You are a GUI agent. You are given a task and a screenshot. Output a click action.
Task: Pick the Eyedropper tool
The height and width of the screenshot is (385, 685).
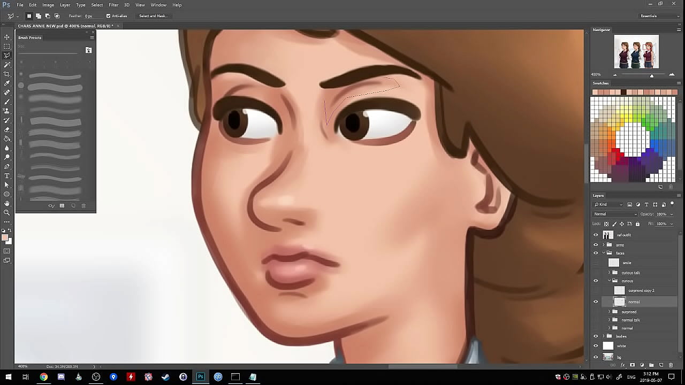[7, 83]
